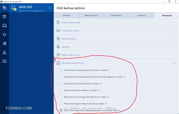
Task: Check Place Acronis True Image 2016 on media
Action: click(x=61, y=84)
